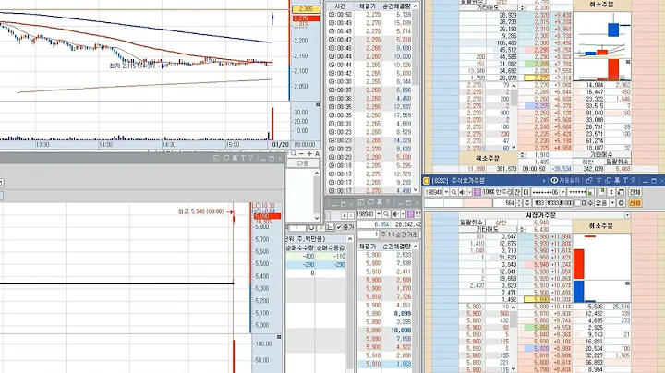Screen dimensions: 665x373
Task: Click the T font icon in 주식호가주문 title bar
Action: click(625, 181)
